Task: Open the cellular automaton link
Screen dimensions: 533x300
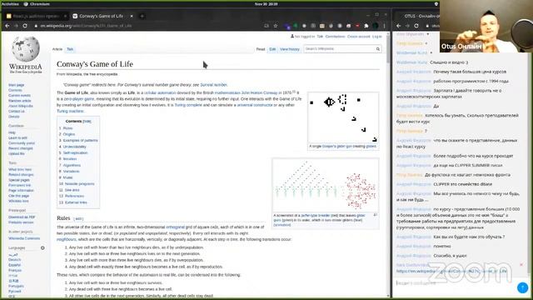Action: click(160, 92)
